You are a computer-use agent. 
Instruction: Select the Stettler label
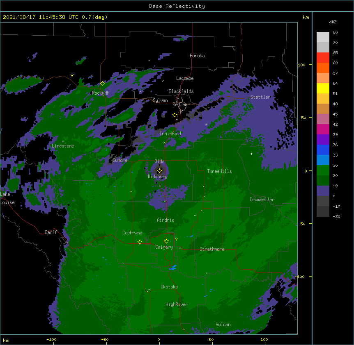(x=260, y=97)
